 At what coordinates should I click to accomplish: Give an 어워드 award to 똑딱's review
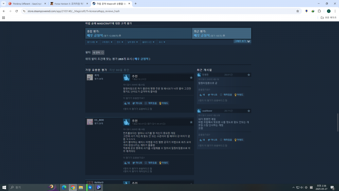(x=164, y=103)
